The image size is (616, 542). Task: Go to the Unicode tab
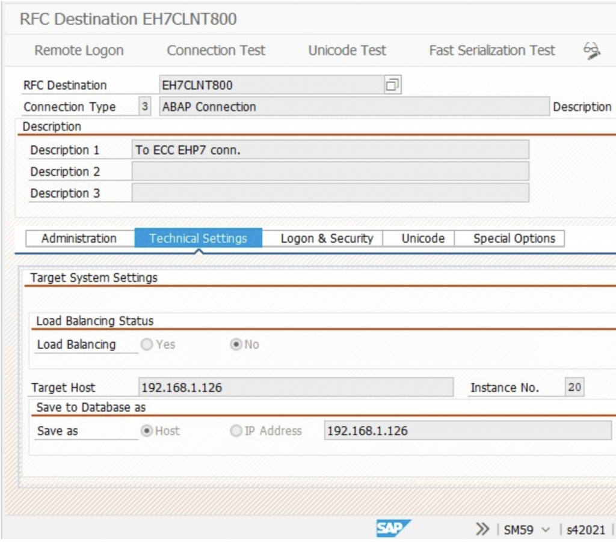423,239
